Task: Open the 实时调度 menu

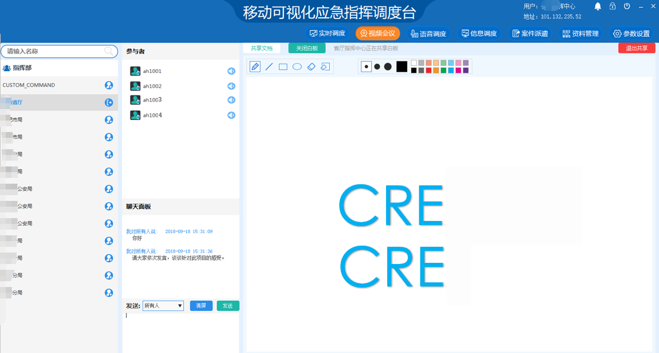Action: click(x=327, y=33)
